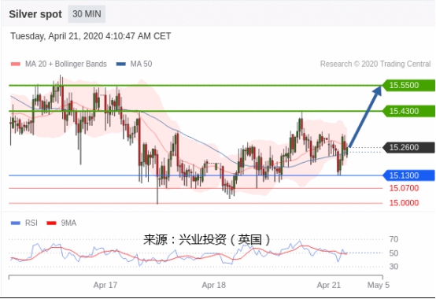Click the Apr 17 date label
The width and height of the screenshot is (436, 299).
(x=105, y=285)
